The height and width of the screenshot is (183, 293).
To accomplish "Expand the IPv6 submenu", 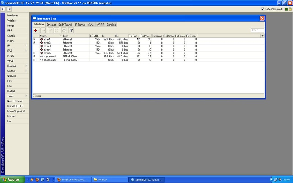I will point(26,51).
